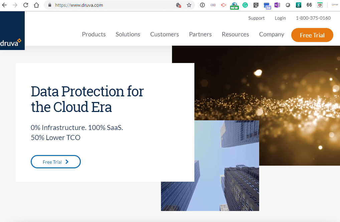This screenshot has height=222, width=340.
Task: Click the OneNote clipper extension icon
Action: 277,5
